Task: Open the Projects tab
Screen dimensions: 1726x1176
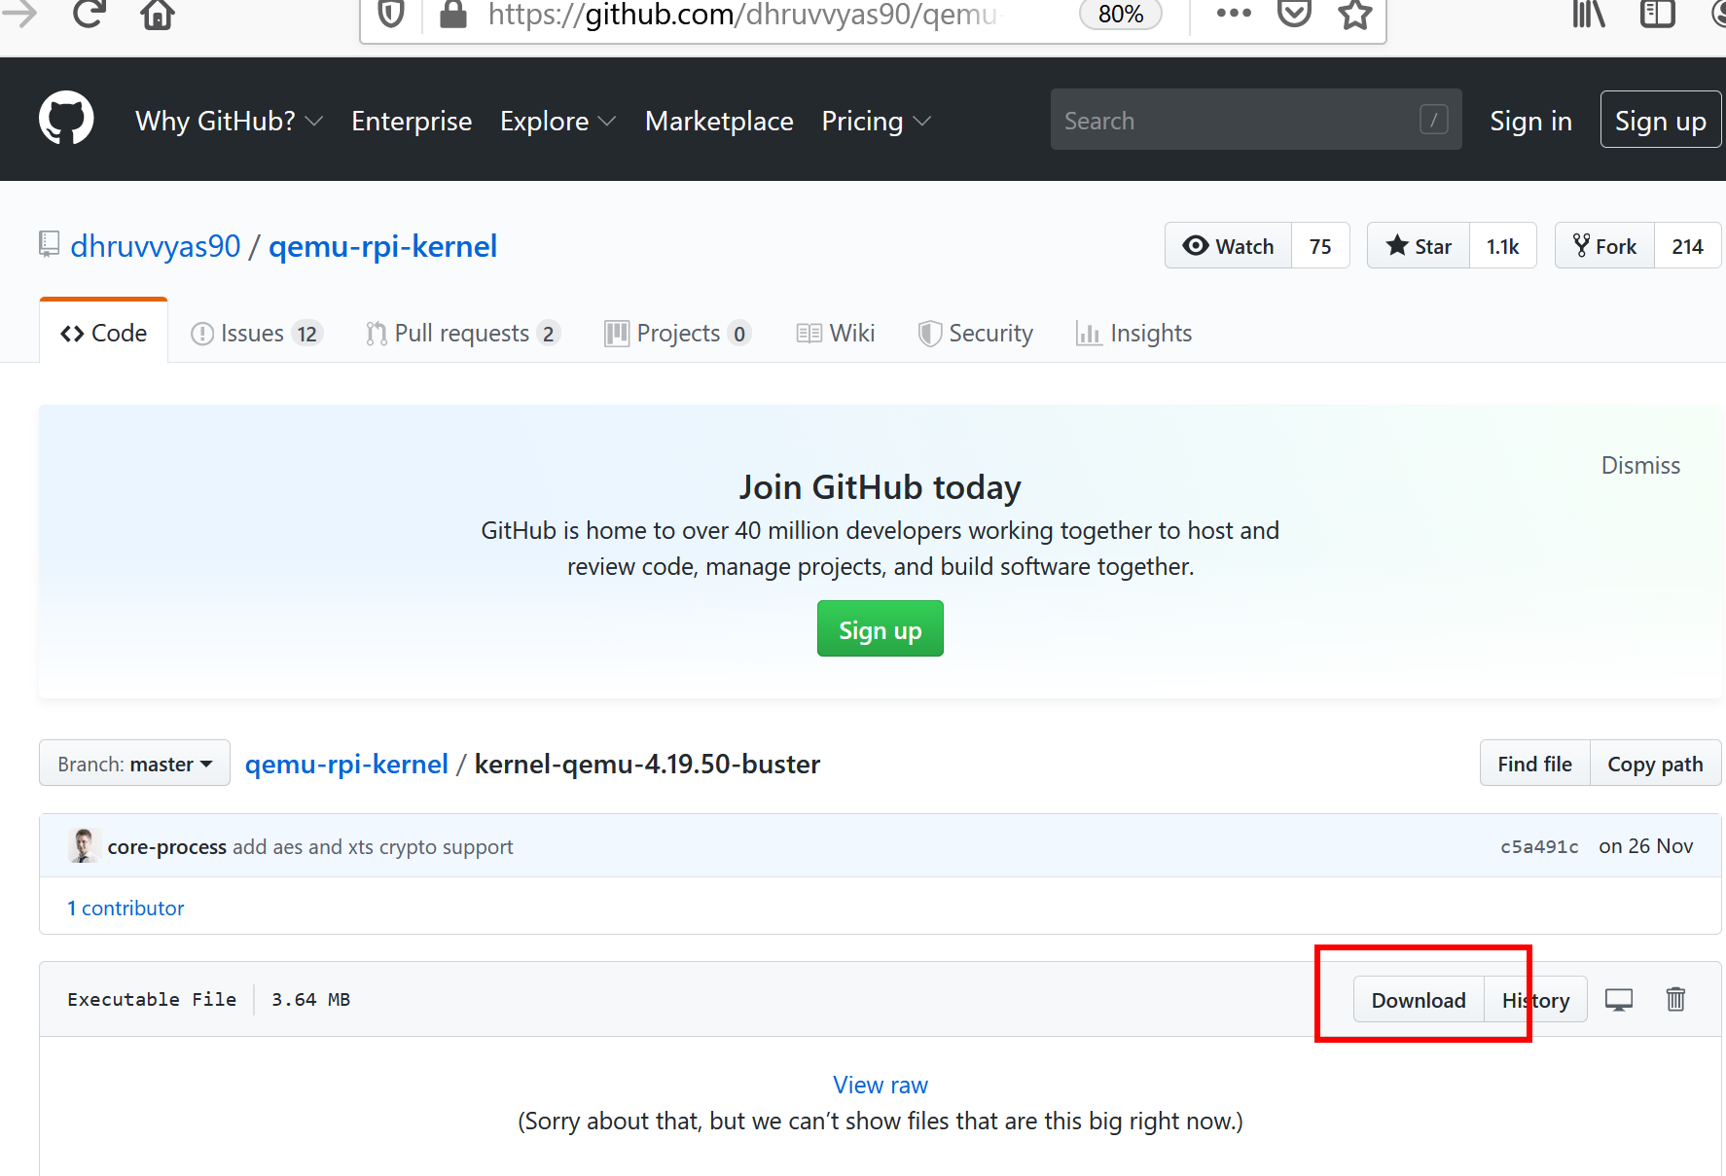Action: 677,334
